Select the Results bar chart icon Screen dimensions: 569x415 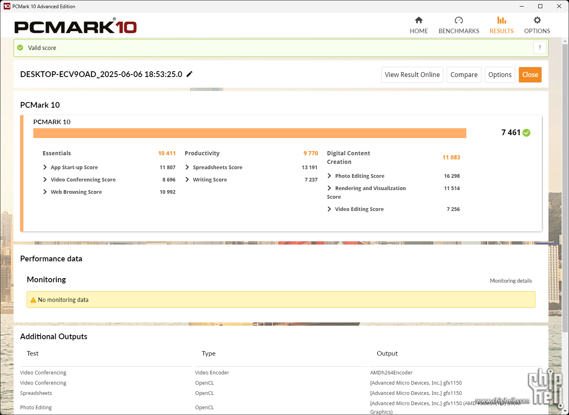coord(502,20)
